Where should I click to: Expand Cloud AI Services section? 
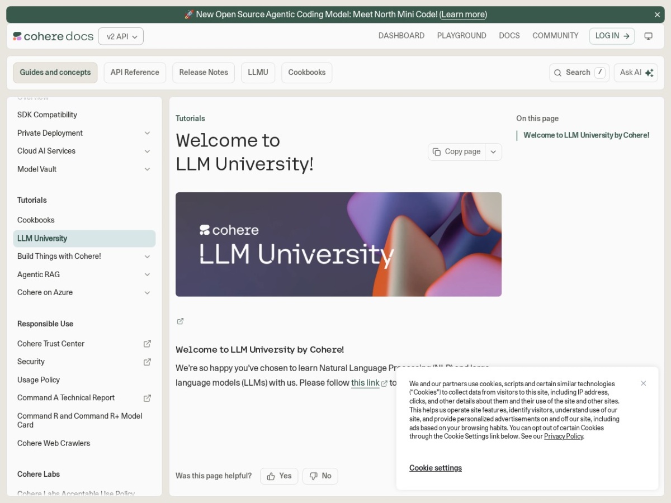[x=147, y=151]
